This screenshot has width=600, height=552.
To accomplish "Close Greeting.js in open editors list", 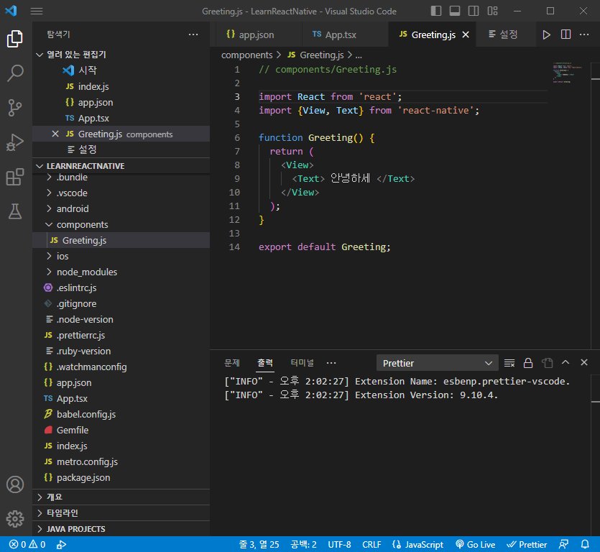I will tap(55, 134).
